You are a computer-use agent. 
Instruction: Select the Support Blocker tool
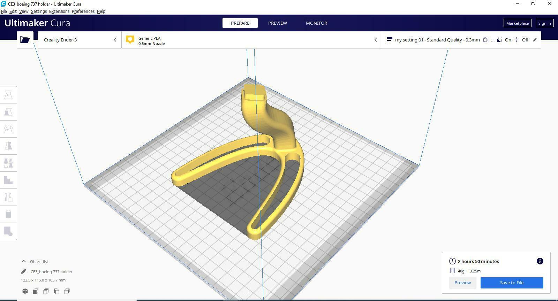tap(8, 180)
